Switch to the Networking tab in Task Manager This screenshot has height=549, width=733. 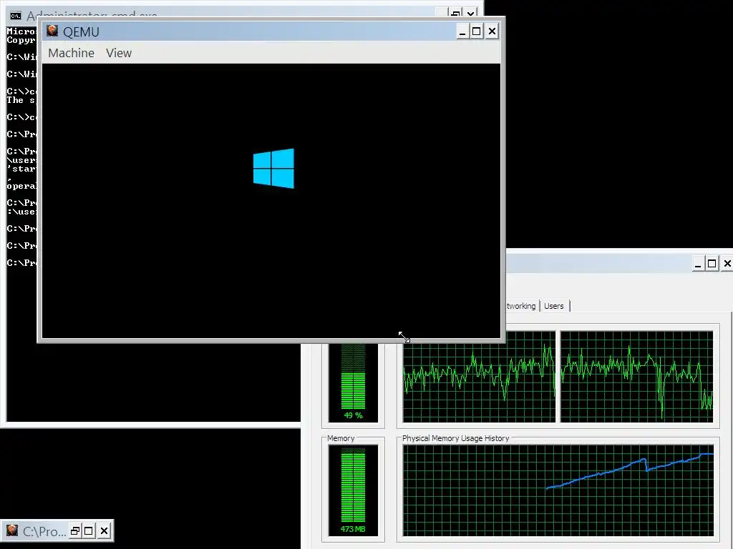(x=521, y=306)
